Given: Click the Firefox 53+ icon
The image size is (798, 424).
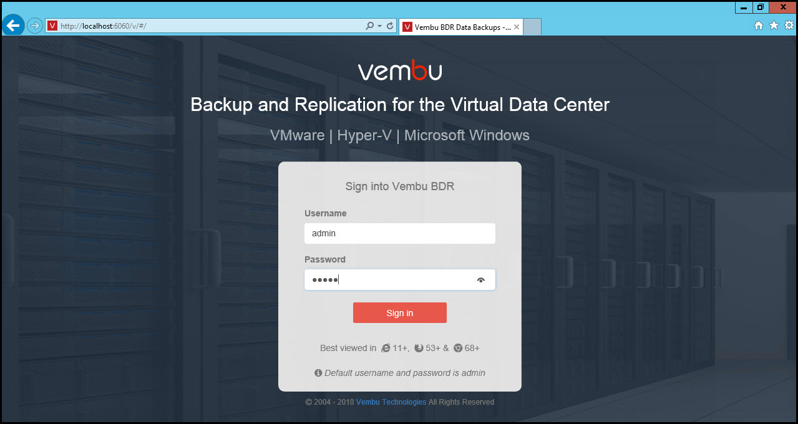Looking at the screenshot, I should (x=419, y=348).
